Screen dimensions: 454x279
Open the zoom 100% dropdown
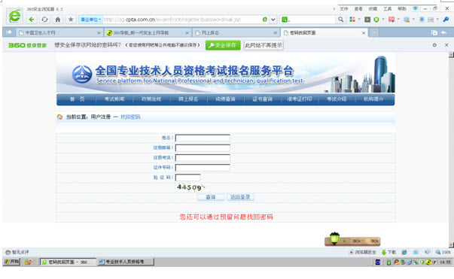click(x=443, y=252)
